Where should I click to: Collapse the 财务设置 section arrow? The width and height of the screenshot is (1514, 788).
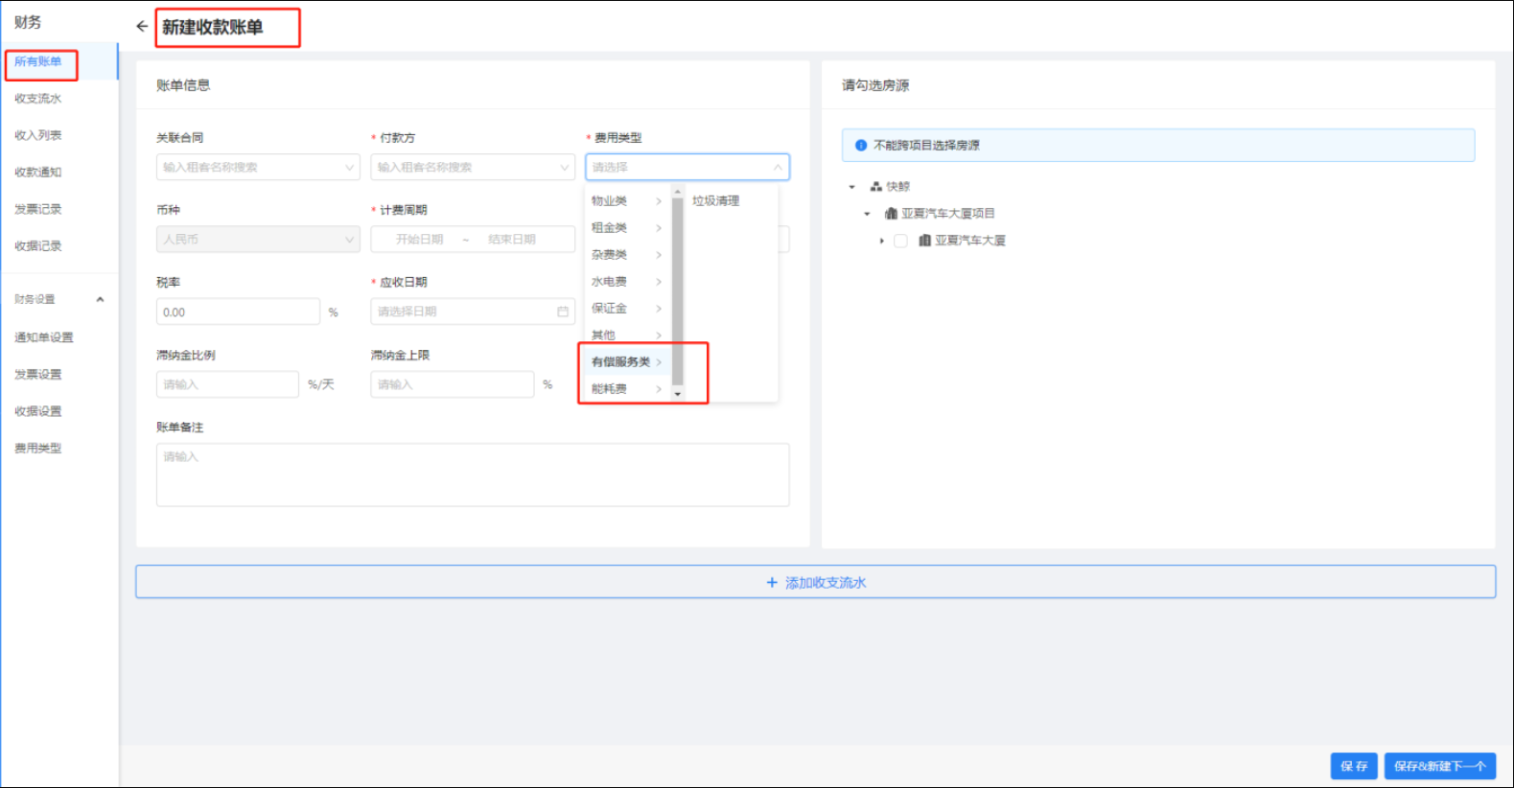pos(100,300)
